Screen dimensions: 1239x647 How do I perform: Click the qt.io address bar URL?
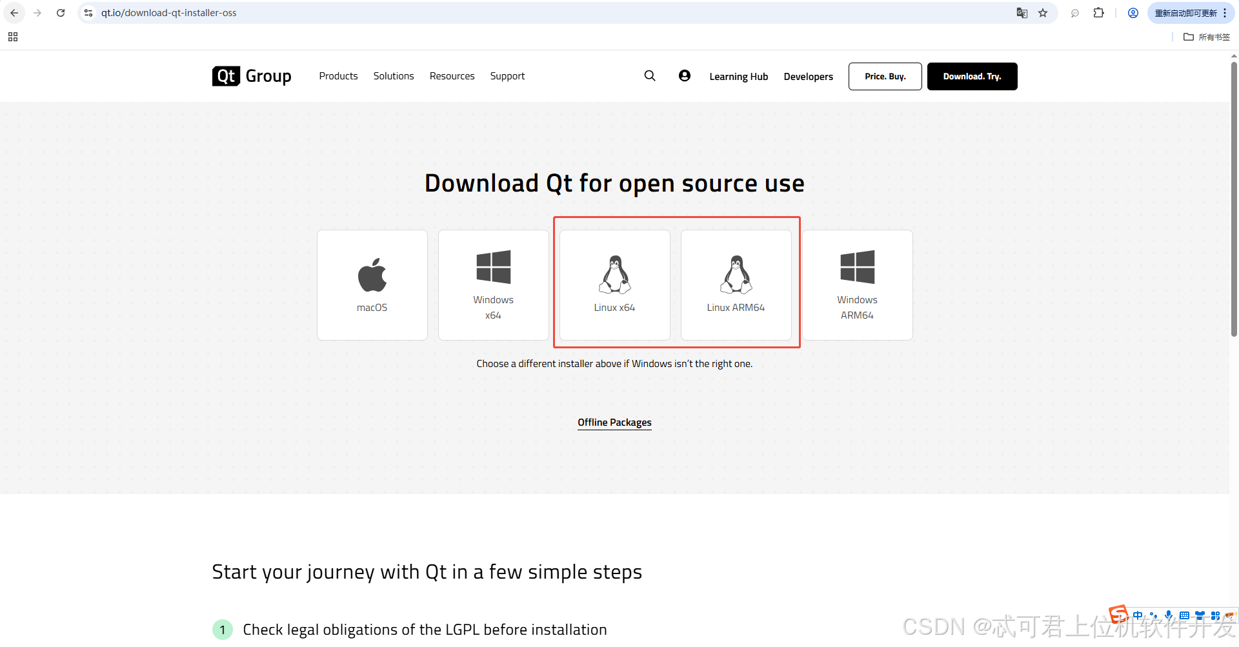click(168, 13)
